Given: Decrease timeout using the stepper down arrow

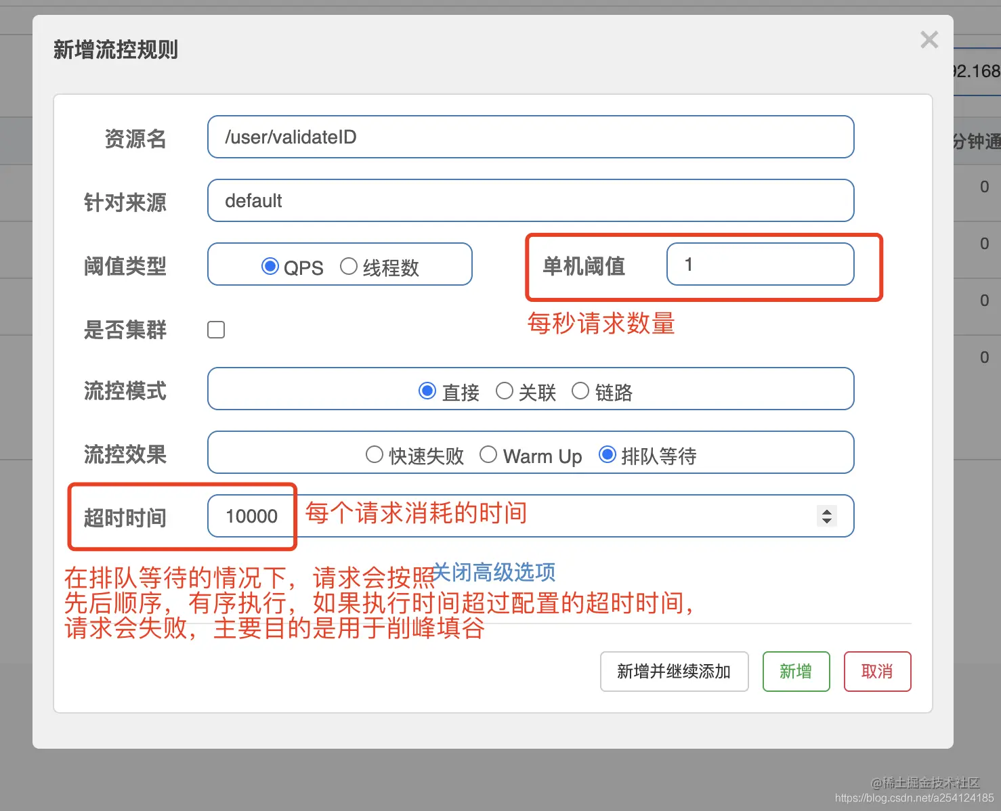Looking at the screenshot, I should click(x=826, y=523).
